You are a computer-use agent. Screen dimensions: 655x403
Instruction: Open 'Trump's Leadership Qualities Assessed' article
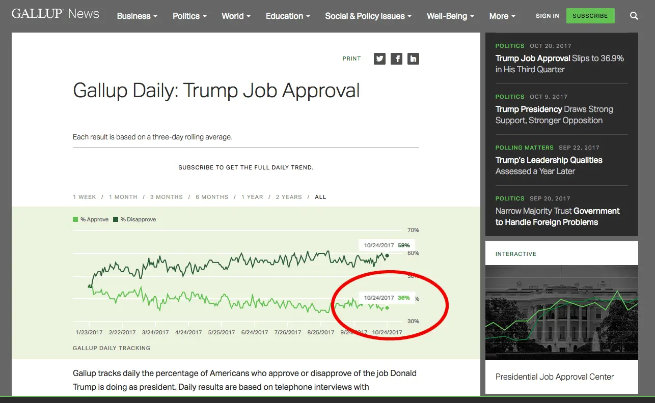(549, 165)
